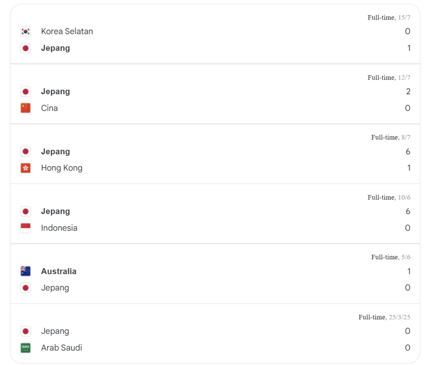Image resolution: width=433 pixels, height=365 pixels.
Task: Click the Indonesia flag icon
Action: [26, 228]
